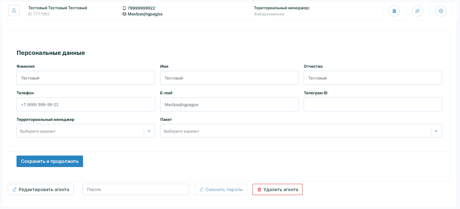460x209 pixels.
Task: Click the Телефон input field
Action: pos(86,104)
